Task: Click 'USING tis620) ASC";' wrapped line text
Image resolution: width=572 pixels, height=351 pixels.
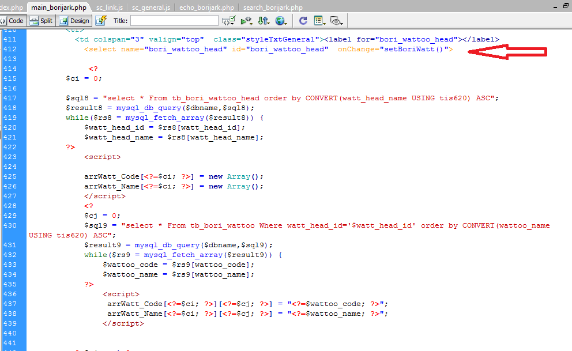Action: [72, 236]
